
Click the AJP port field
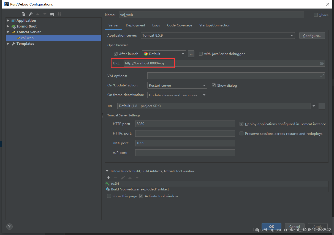(x=185, y=153)
